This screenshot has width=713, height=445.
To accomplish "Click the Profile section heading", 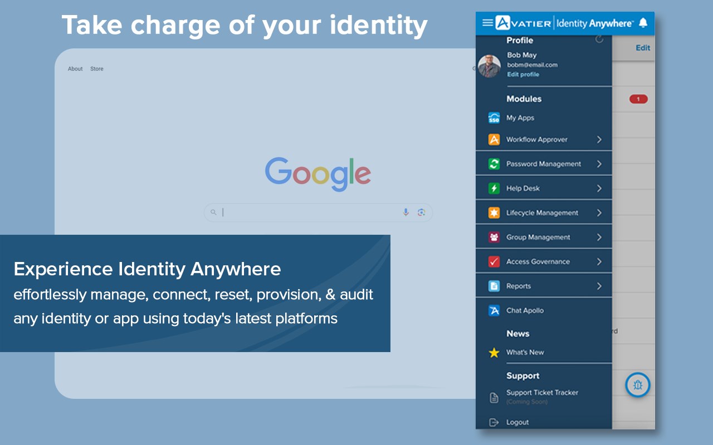I will (x=520, y=40).
